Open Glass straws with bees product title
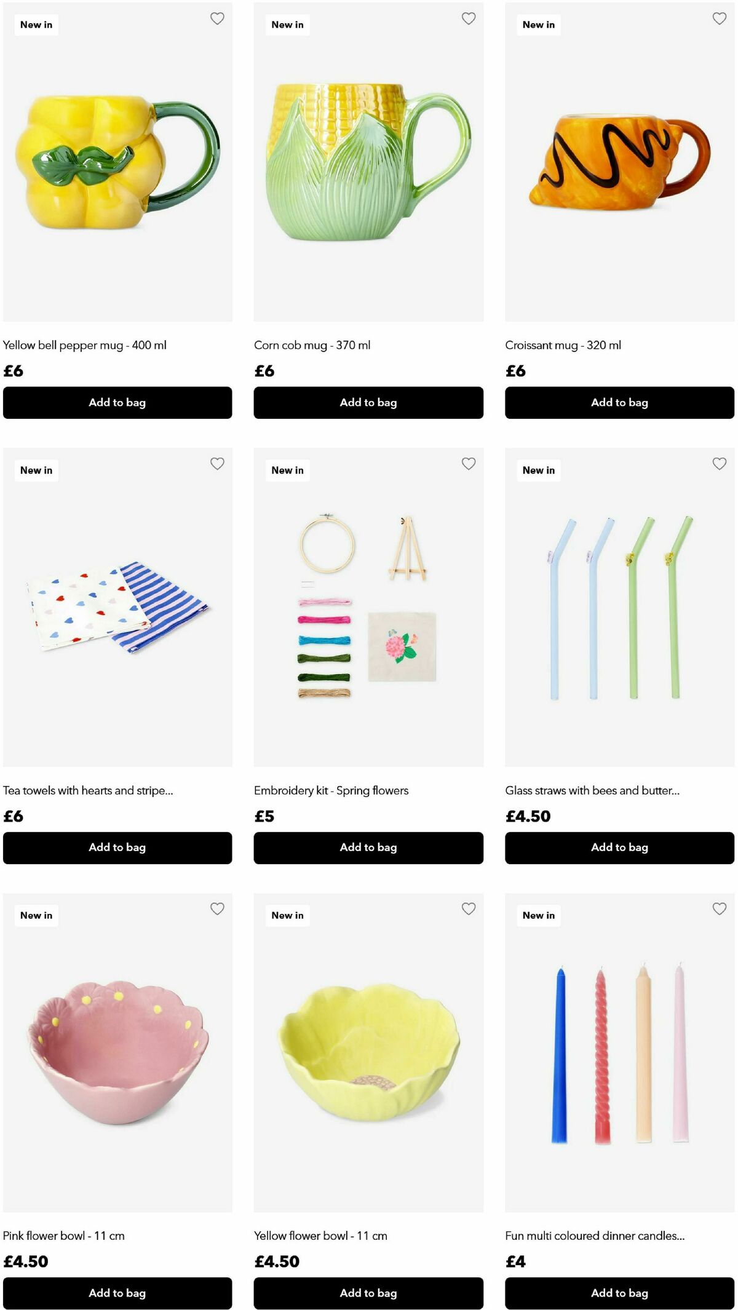The image size is (738, 1310). click(592, 790)
